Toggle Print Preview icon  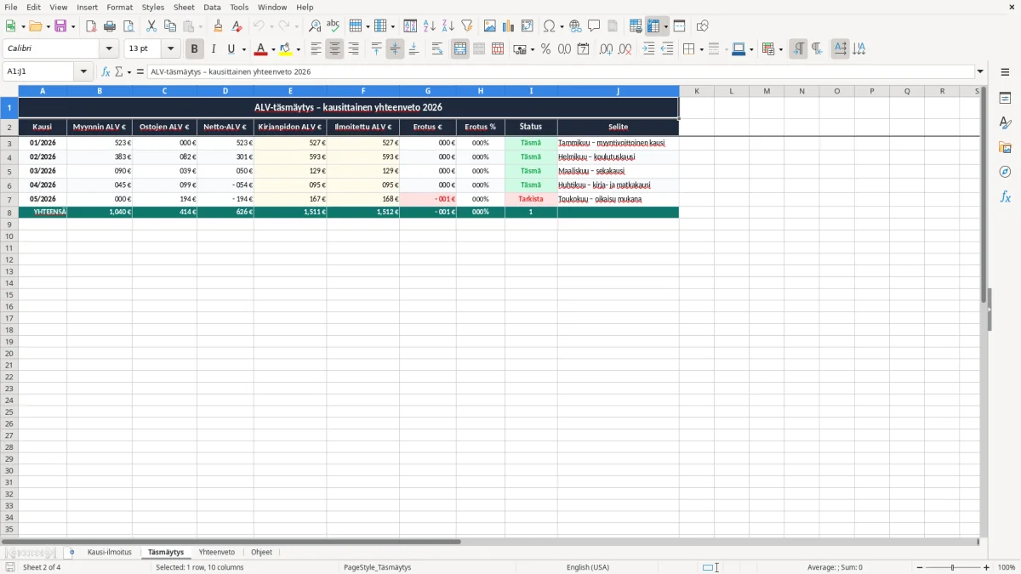[x=128, y=26]
